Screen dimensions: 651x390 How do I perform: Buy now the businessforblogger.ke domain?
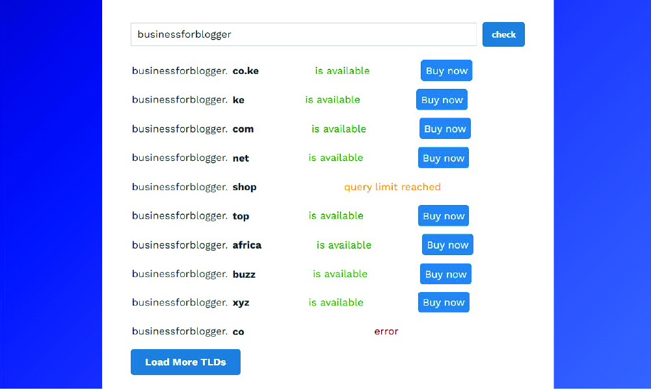click(x=442, y=99)
